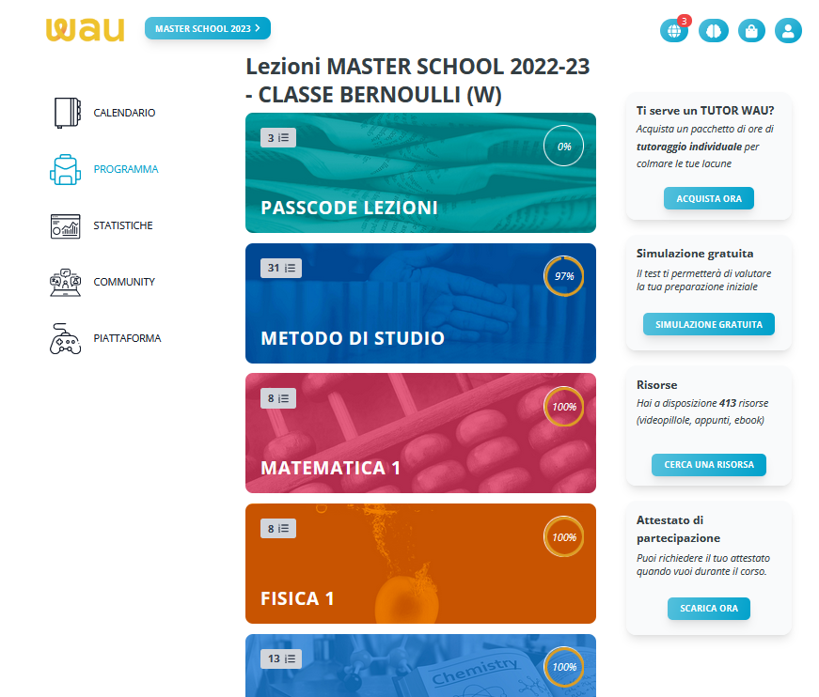Open CALENDARIO in the sidebar

pos(124,113)
